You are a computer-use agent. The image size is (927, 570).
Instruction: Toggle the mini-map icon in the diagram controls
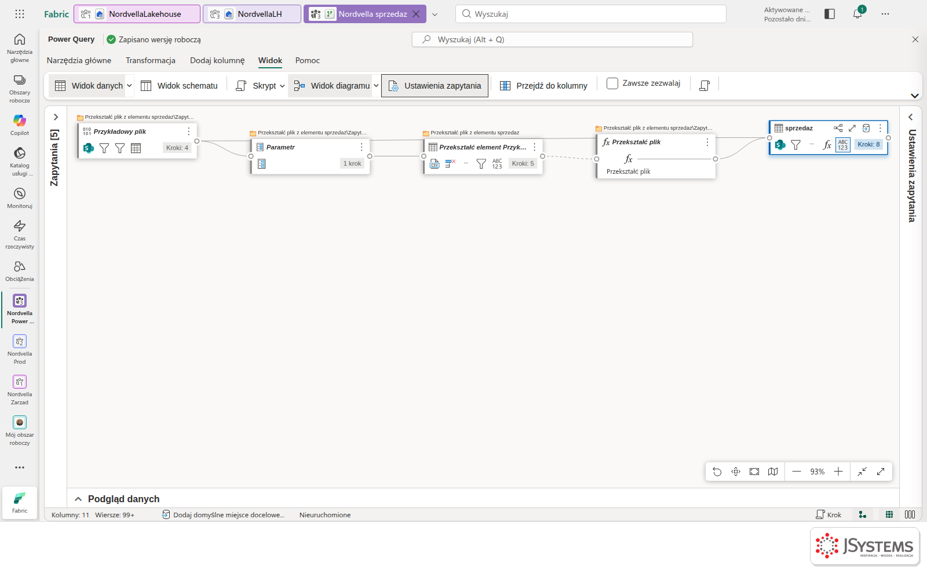pyautogui.click(x=773, y=472)
